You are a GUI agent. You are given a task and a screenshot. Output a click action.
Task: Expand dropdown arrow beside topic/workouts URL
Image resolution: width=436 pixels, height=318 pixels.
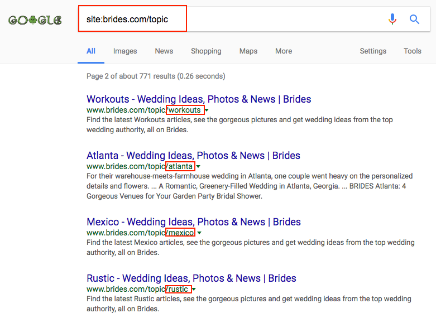click(x=207, y=110)
